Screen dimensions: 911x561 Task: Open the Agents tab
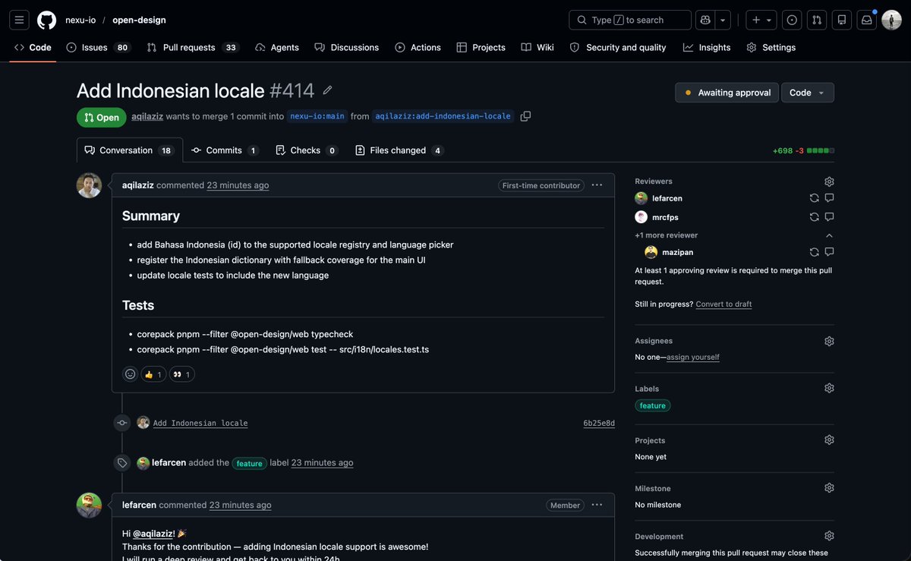tap(277, 47)
